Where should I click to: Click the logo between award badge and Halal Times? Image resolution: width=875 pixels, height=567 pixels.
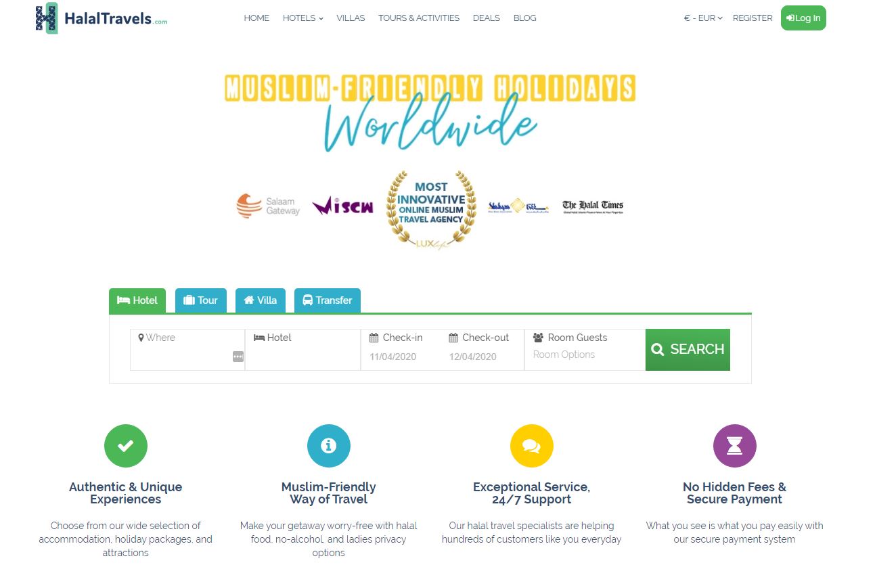coord(518,206)
